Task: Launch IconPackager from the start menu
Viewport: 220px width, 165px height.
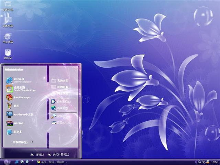Action: tap(18, 97)
